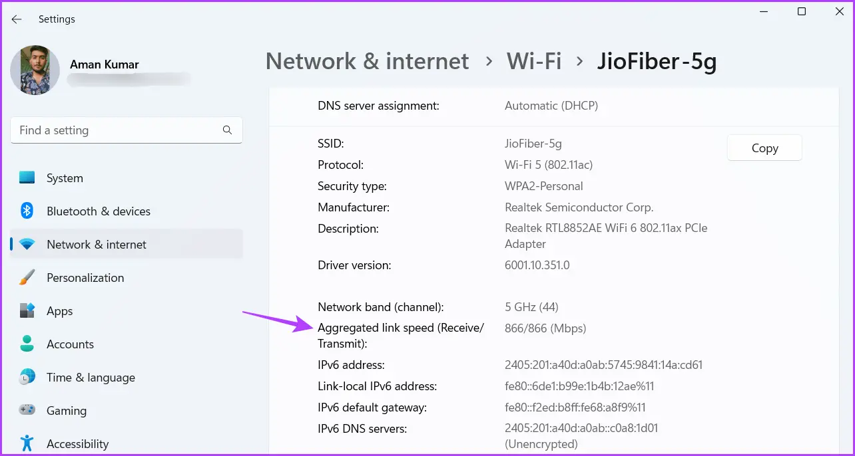Viewport: 855px width, 456px height.
Task: Go to Bluetooth & devices
Action: (127, 211)
